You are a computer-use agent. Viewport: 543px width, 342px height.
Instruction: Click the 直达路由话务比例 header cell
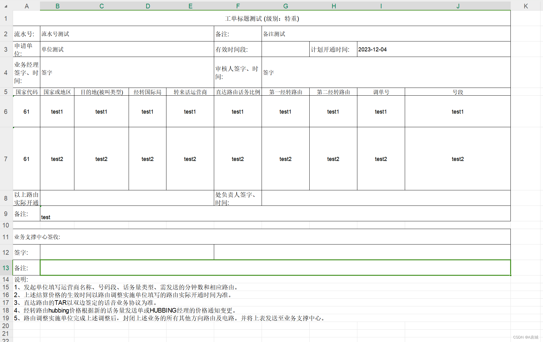(x=238, y=92)
